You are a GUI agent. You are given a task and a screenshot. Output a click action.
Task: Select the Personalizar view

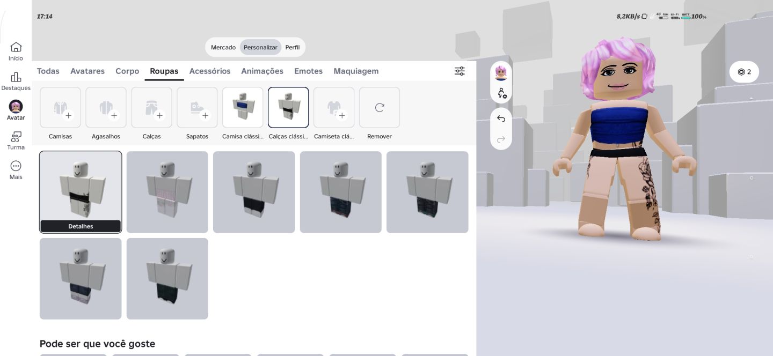coord(260,47)
